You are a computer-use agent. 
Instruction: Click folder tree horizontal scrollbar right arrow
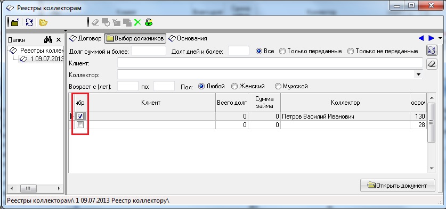59,188
